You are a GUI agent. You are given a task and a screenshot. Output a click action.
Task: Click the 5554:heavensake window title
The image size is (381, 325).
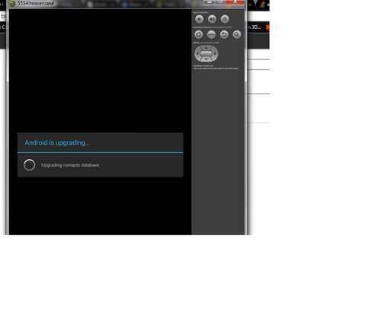coord(36,3)
